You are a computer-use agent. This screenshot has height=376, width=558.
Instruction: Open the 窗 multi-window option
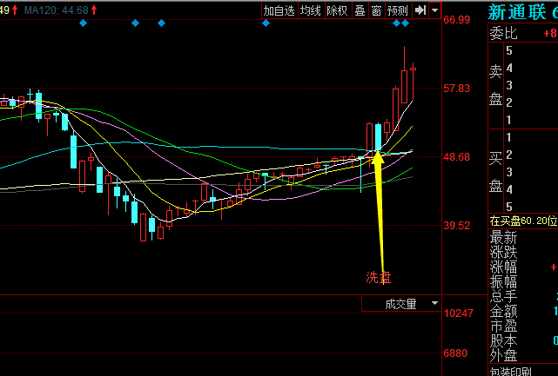(x=376, y=10)
